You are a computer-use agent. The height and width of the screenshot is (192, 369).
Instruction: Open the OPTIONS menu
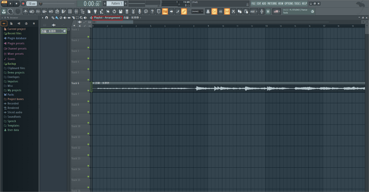pos(289,4)
